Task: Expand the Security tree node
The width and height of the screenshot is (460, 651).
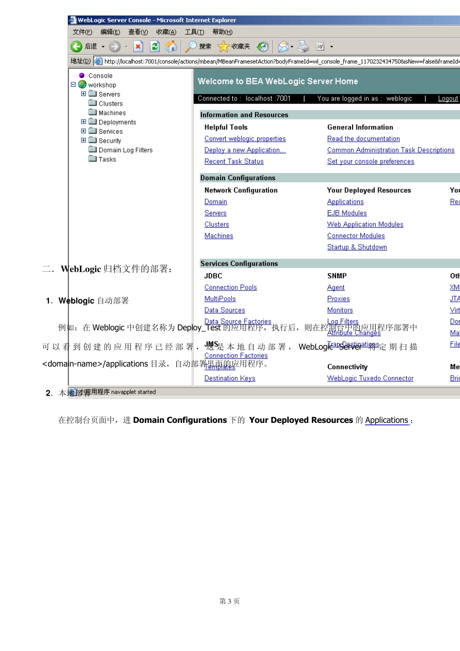Action: [x=83, y=140]
